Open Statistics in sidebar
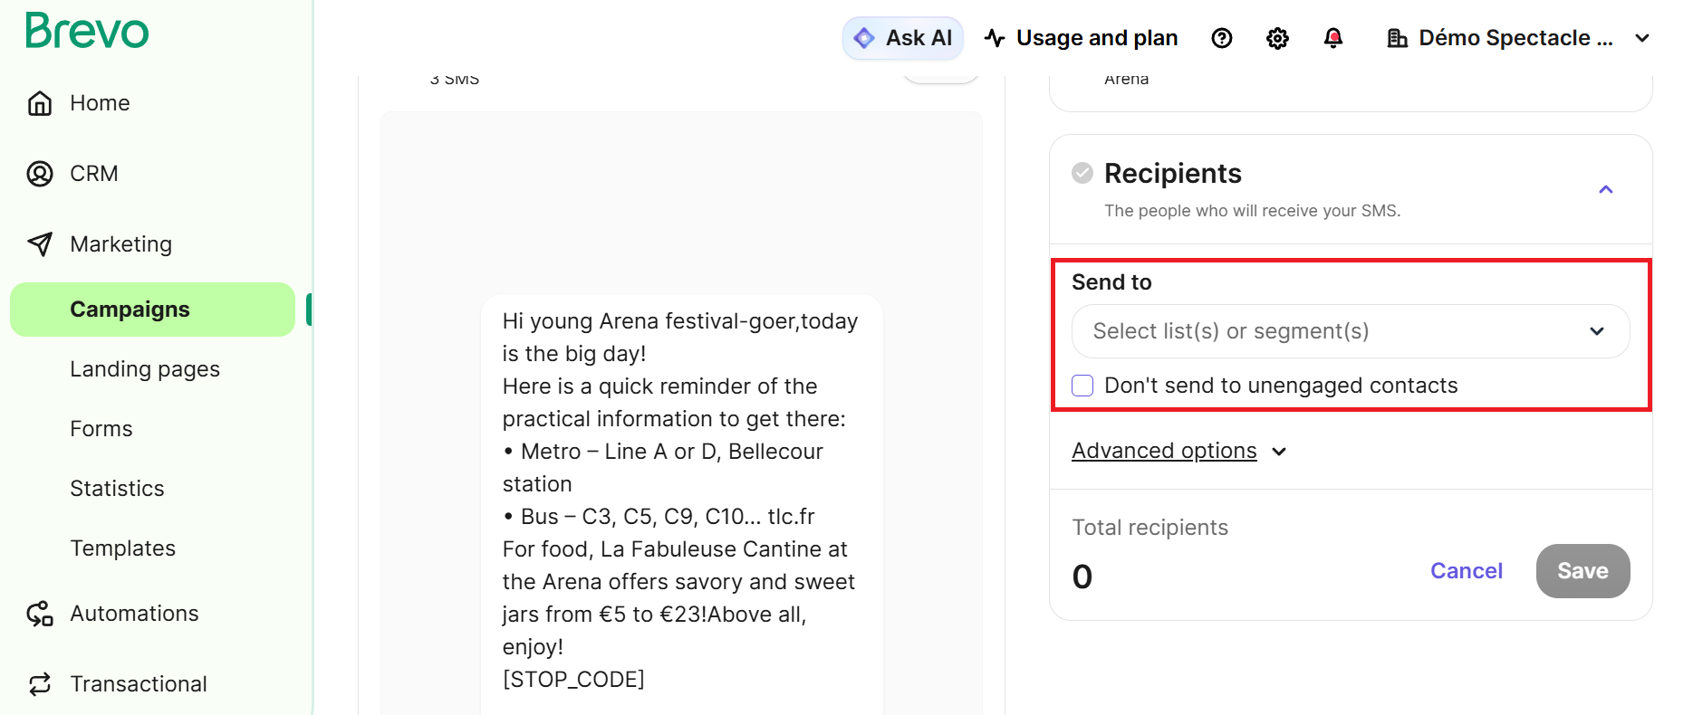This screenshot has width=1693, height=715. 117,489
